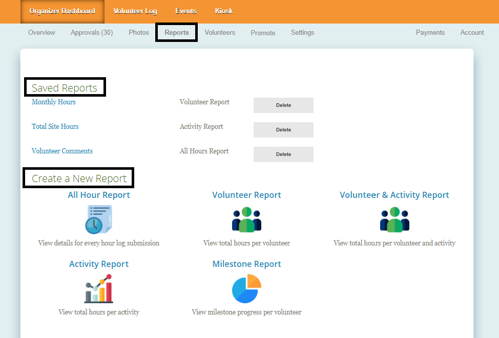Screen dimensions: 499x338
Task: Click the All Hour Report clock document icon
Action: point(98,219)
